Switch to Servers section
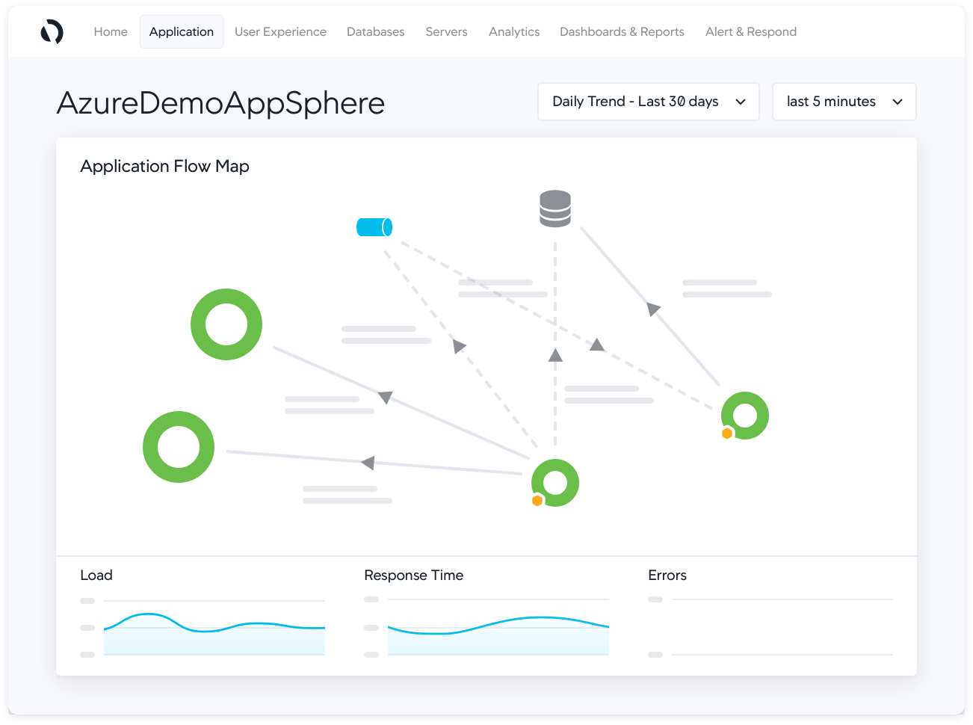Screen dimensions: 973x725 click(447, 32)
